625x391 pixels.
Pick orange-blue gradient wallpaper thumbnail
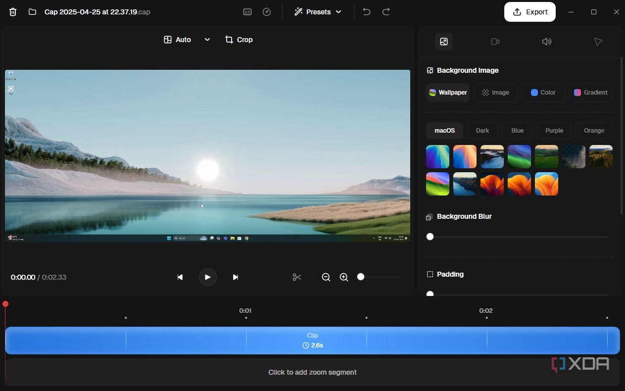pyautogui.click(x=465, y=156)
